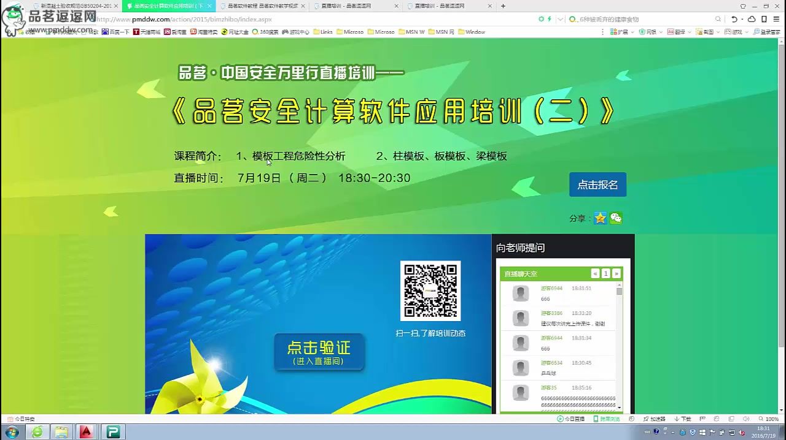The image size is (786, 440).
Task: Open the AutoCAD taskbar icon
Action: (86, 432)
